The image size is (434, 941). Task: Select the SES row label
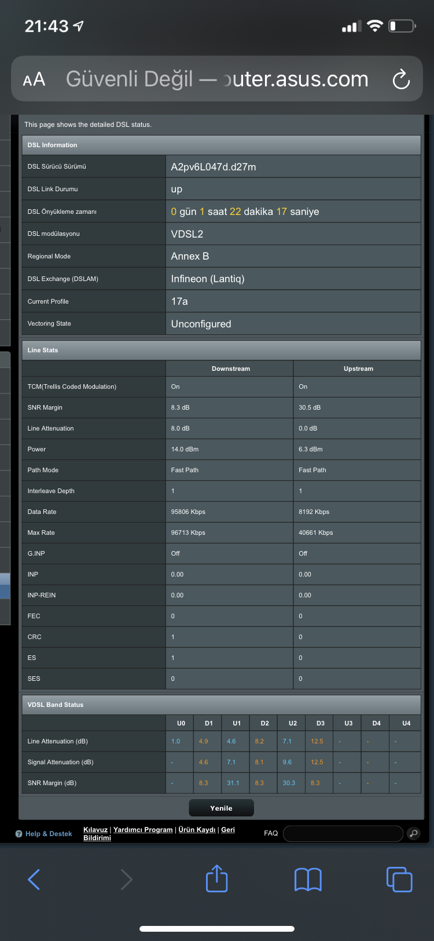pos(34,679)
